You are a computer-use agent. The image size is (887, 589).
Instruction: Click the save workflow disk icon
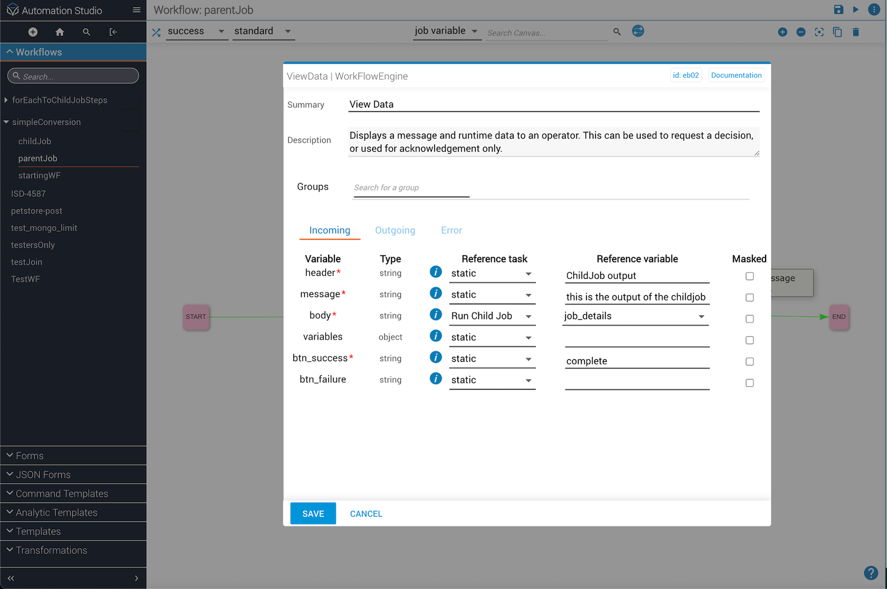click(x=838, y=9)
